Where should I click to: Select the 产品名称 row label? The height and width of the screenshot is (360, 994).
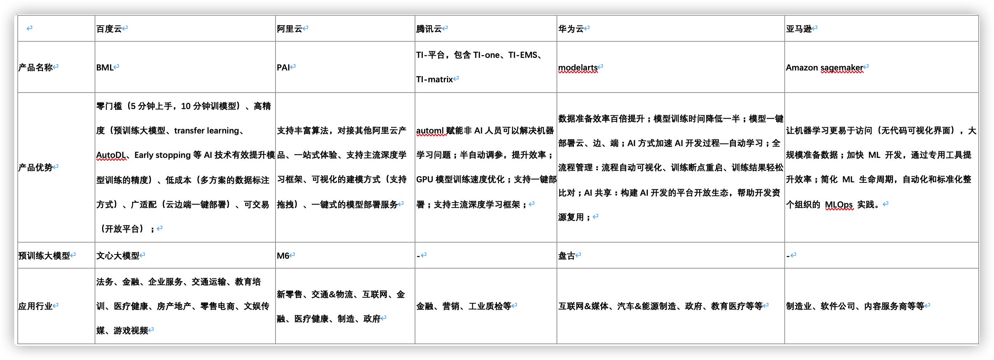35,67
